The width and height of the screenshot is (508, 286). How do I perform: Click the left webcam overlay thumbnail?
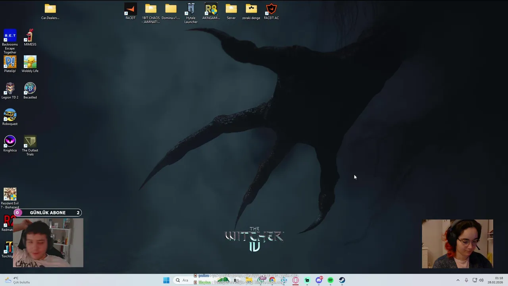point(48,242)
